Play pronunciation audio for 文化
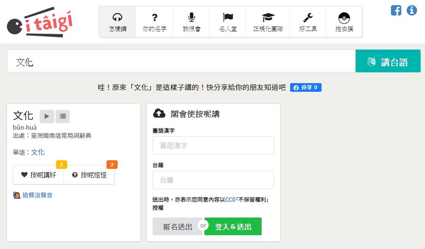The height and width of the screenshot is (249, 425). (47, 116)
